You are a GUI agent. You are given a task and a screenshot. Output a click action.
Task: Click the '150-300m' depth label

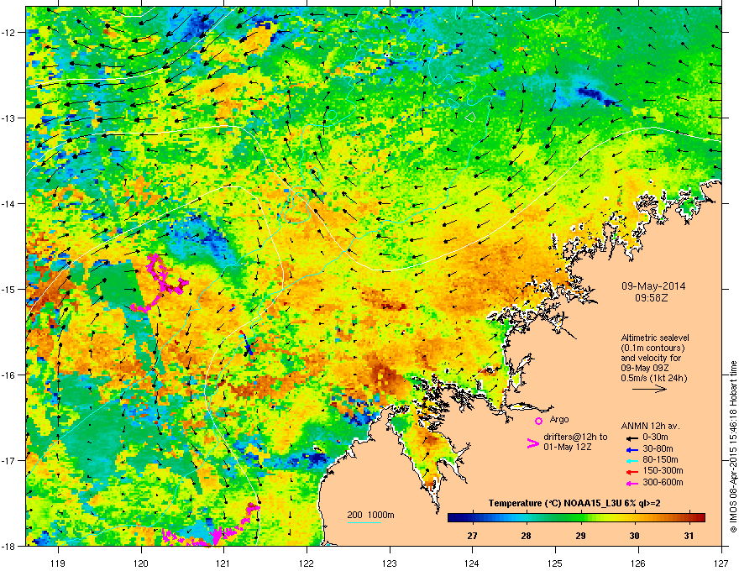pyautogui.click(x=663, y=471)
